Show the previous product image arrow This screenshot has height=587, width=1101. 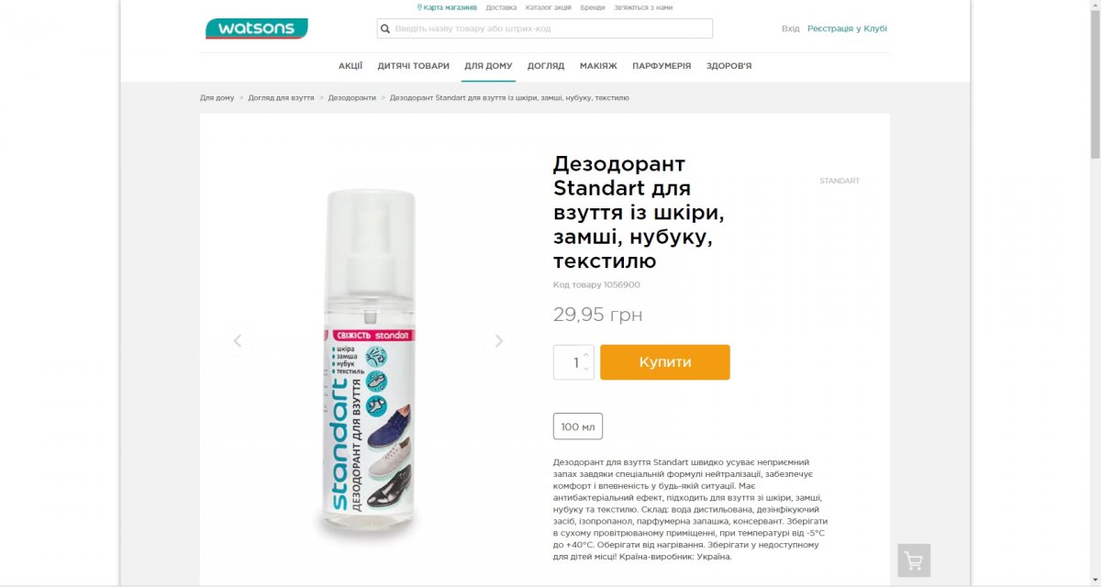tap(237, 341)
